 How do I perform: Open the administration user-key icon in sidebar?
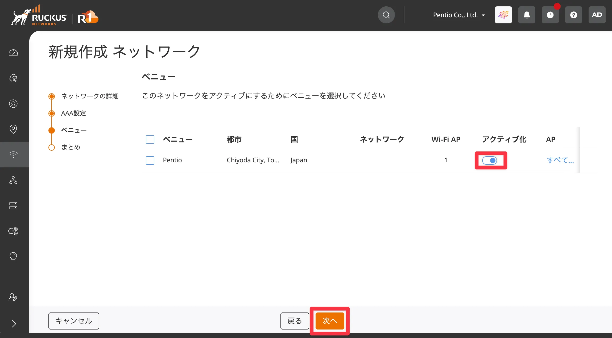pos(13,297)
